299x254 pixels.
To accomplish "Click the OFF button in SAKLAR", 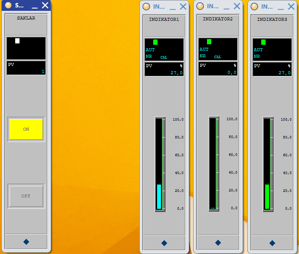I will [26, 196].
